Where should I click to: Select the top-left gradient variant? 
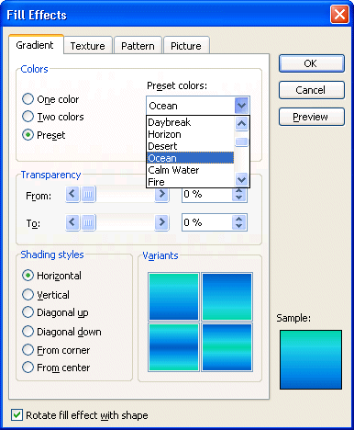point(173,297)
